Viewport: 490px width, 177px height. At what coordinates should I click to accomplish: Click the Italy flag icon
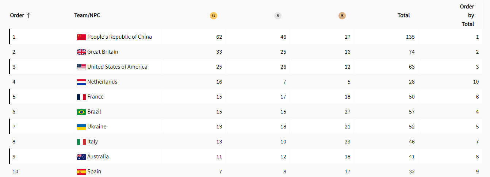pyautogui.click(x=81, y=142)
